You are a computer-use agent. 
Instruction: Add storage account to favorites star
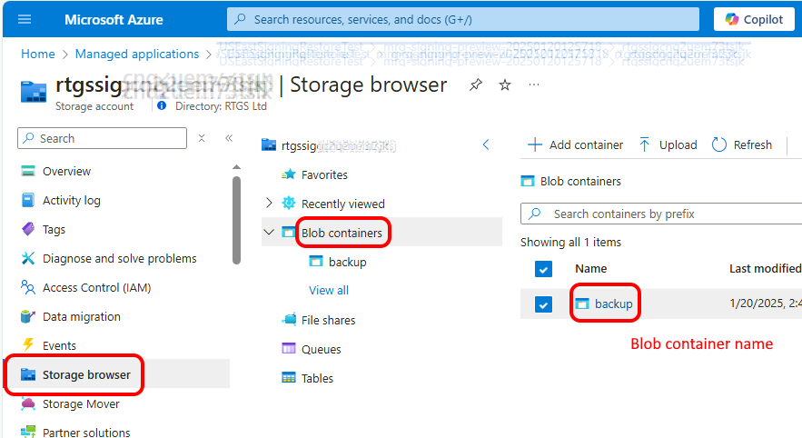(x=505, y=85)
